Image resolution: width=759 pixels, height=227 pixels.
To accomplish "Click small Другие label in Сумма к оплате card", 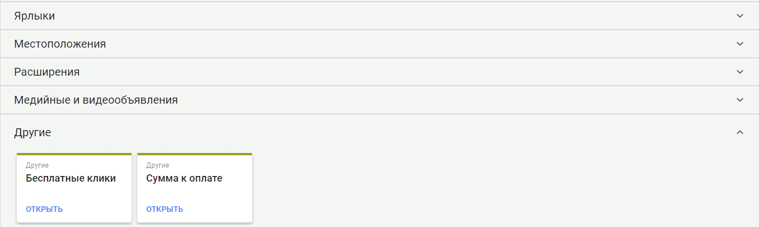I will click(x=158, y=165).
